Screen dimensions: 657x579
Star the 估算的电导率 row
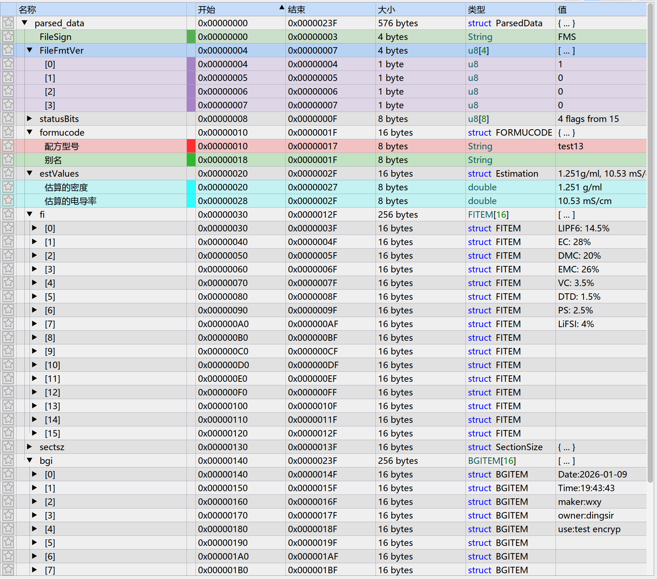pyautogui.click(x=8, y=201)
